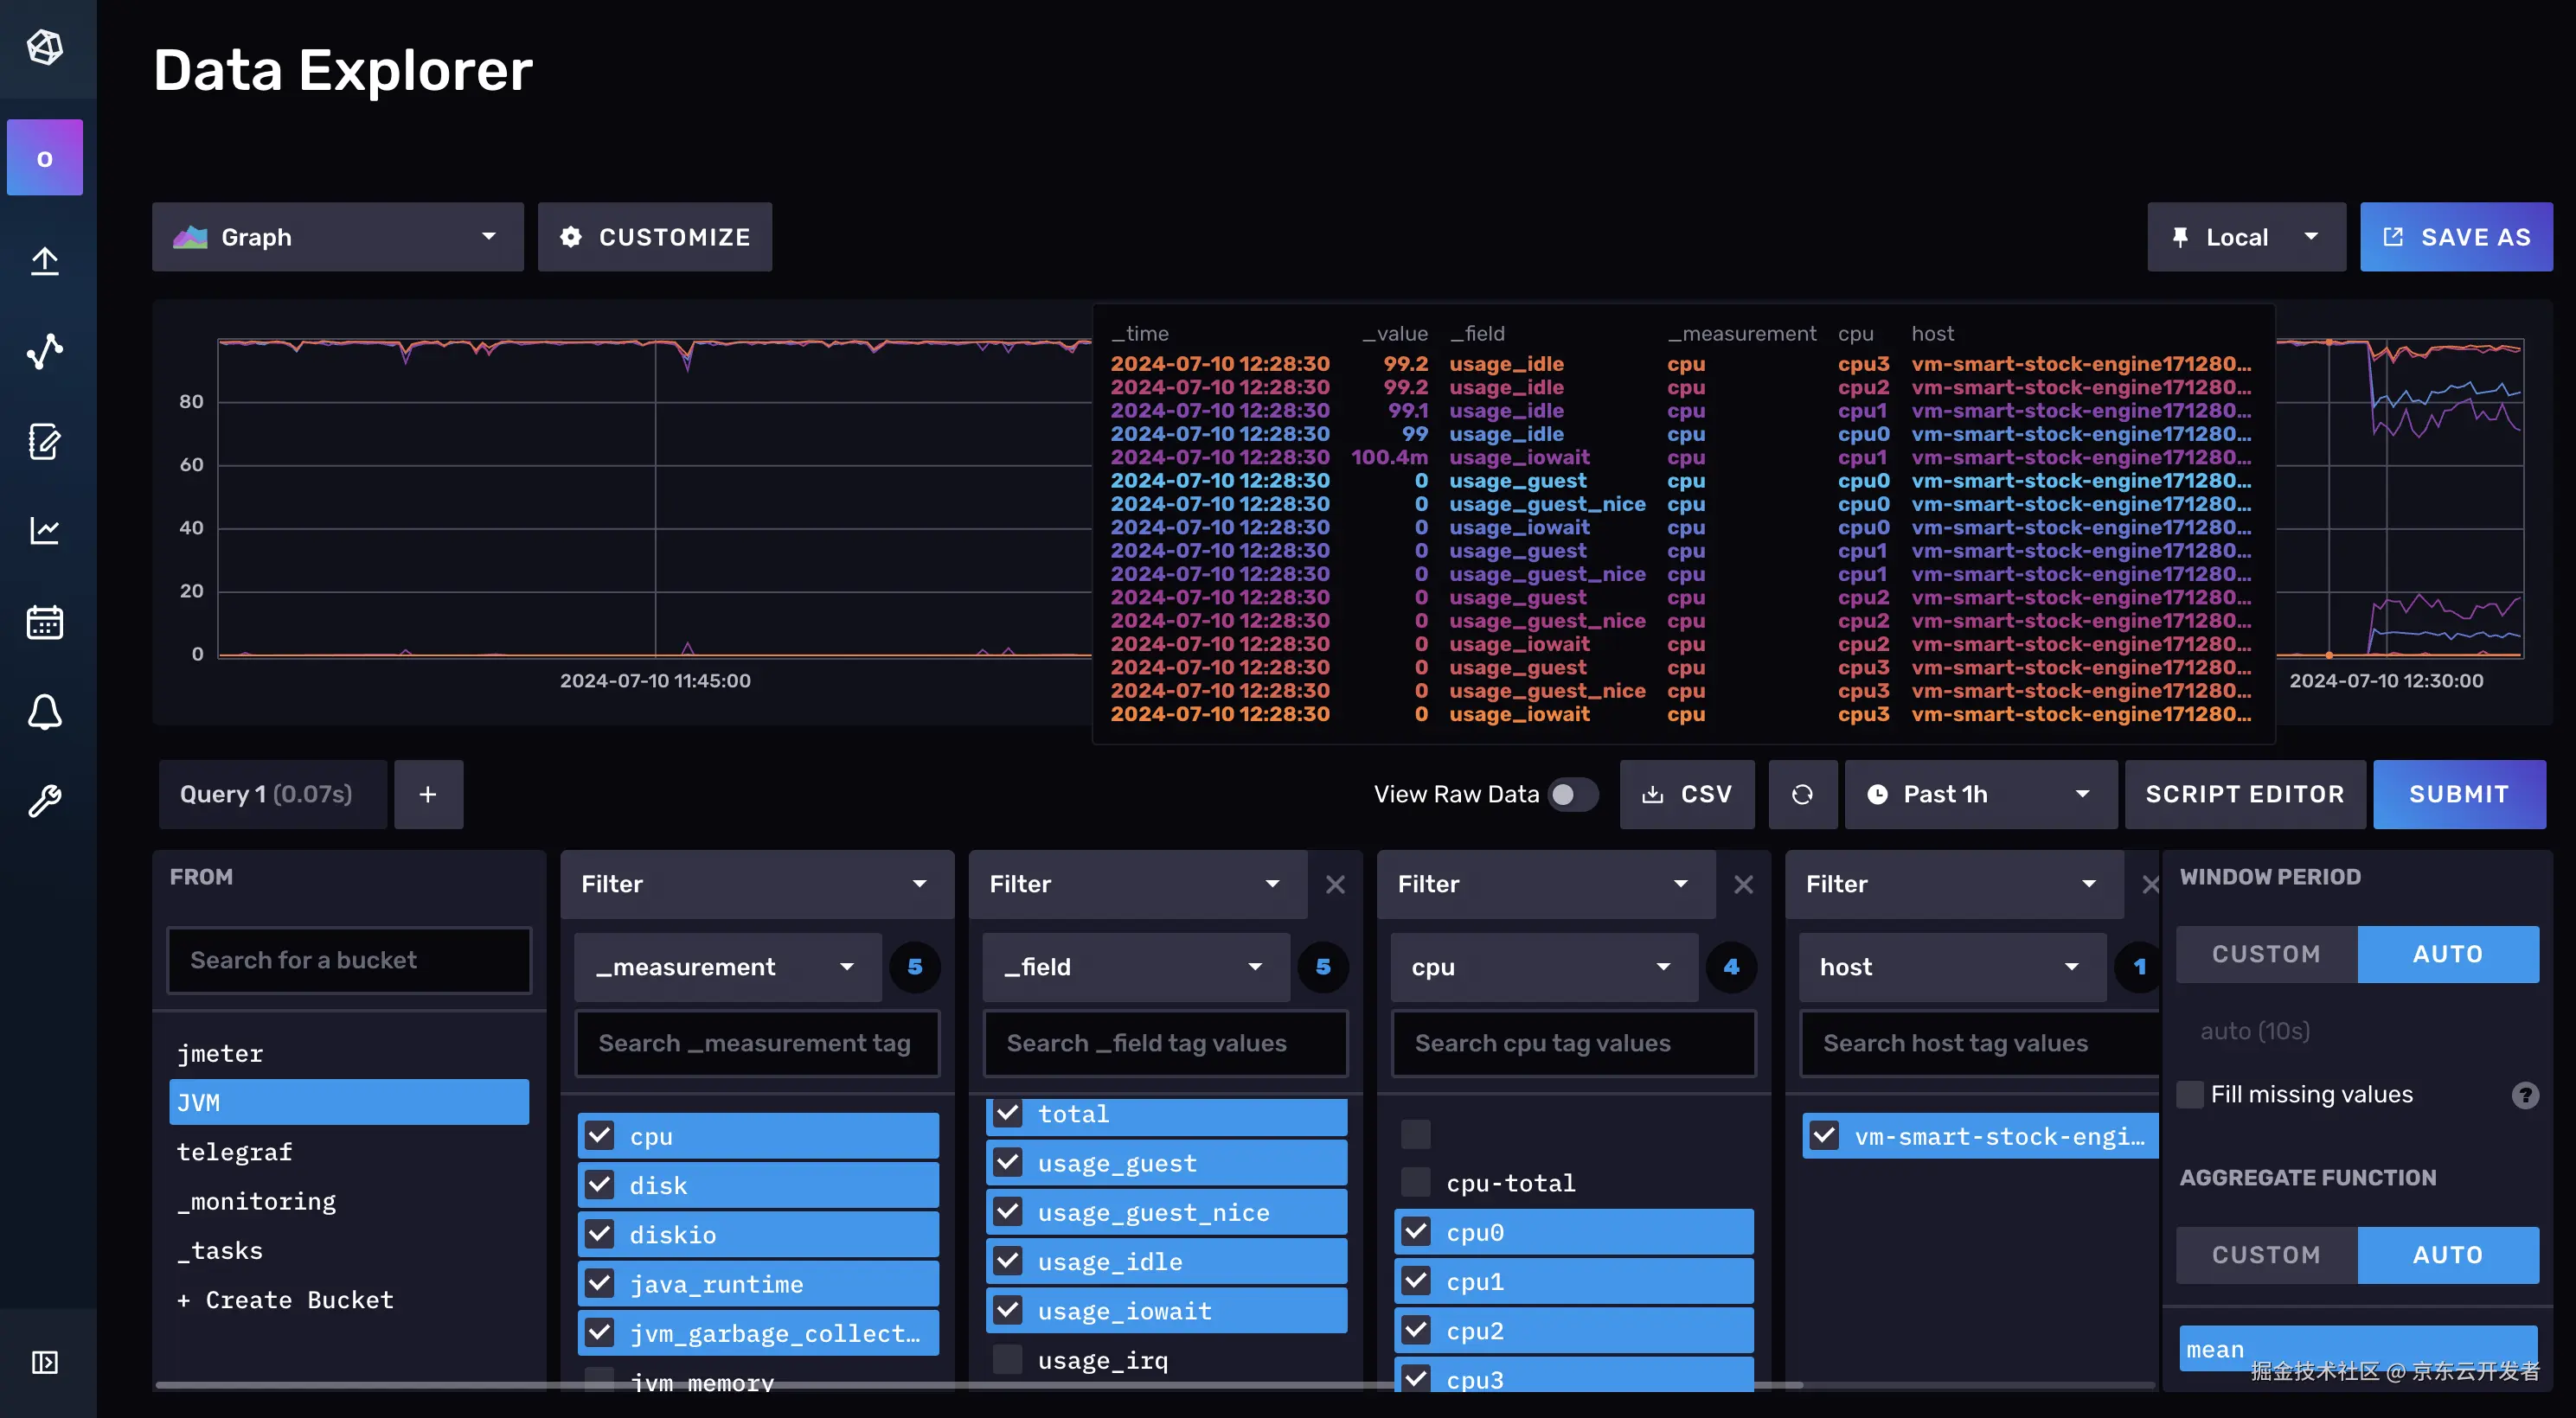Click the SUBMIT button
2576x1418 pixels.
point(2458,795)
